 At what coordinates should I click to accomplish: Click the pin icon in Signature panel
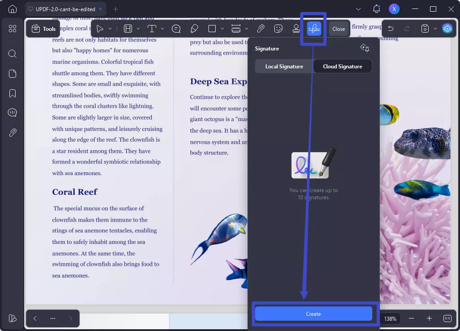pos(365,48)
